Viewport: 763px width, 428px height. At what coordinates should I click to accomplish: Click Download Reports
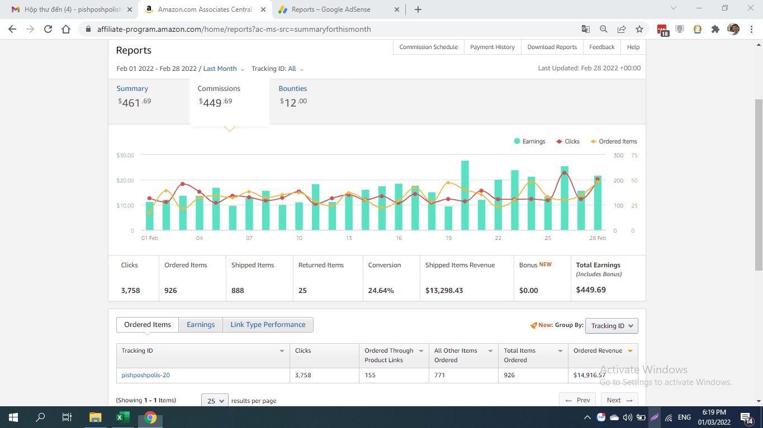pyautogui.click(x=552, y=47)
